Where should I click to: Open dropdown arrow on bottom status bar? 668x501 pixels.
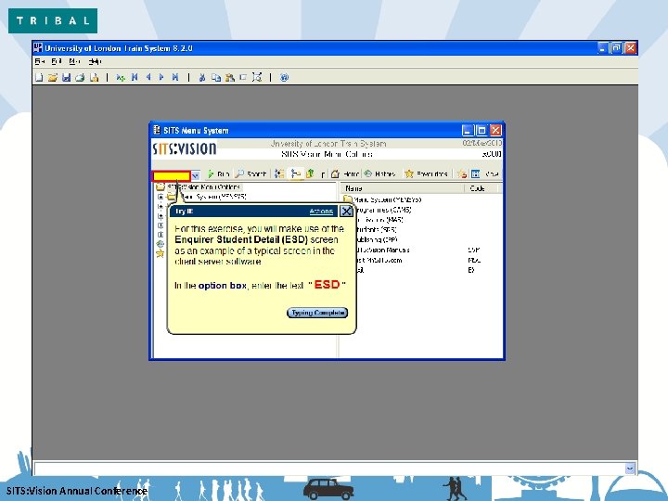(x=630, y=469)
